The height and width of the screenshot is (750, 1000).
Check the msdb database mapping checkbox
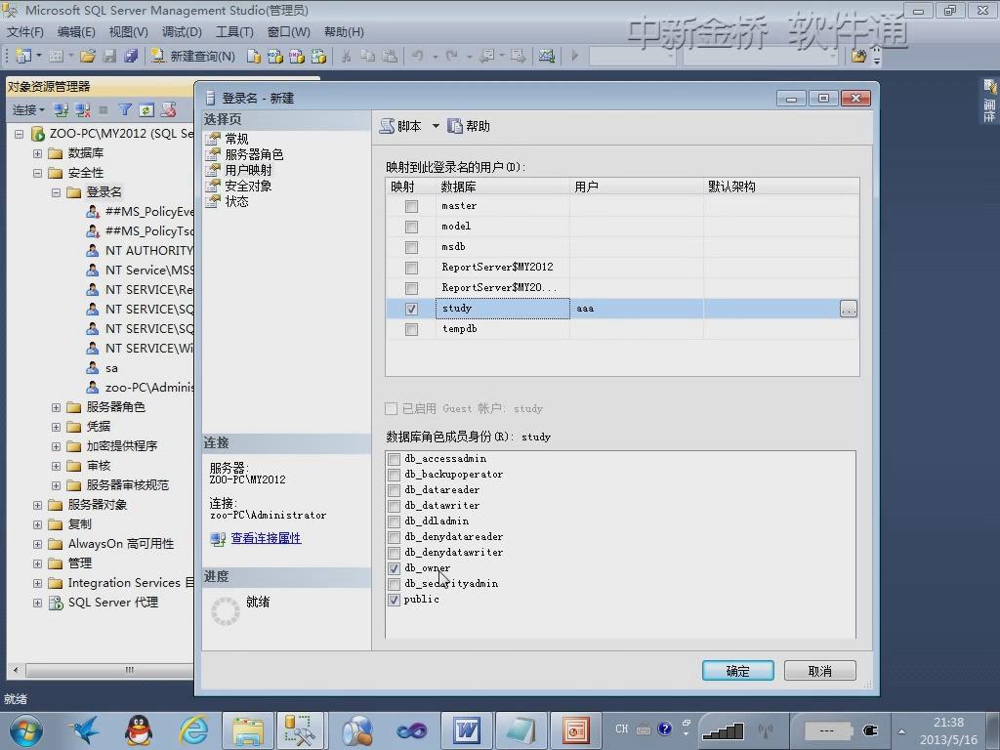411,247
